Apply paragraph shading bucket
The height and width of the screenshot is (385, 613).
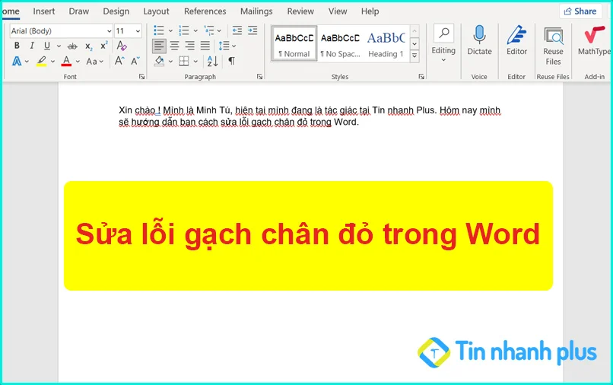(x=159, y=61)
